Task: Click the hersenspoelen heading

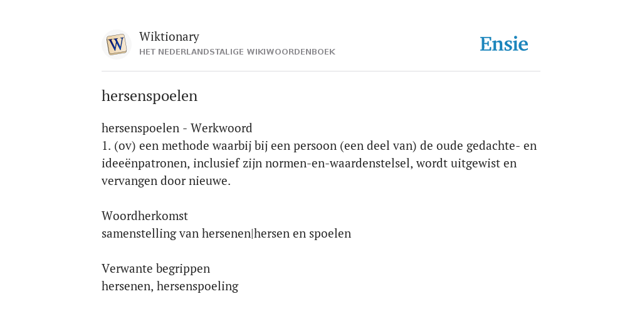Action: pos(149,96)
